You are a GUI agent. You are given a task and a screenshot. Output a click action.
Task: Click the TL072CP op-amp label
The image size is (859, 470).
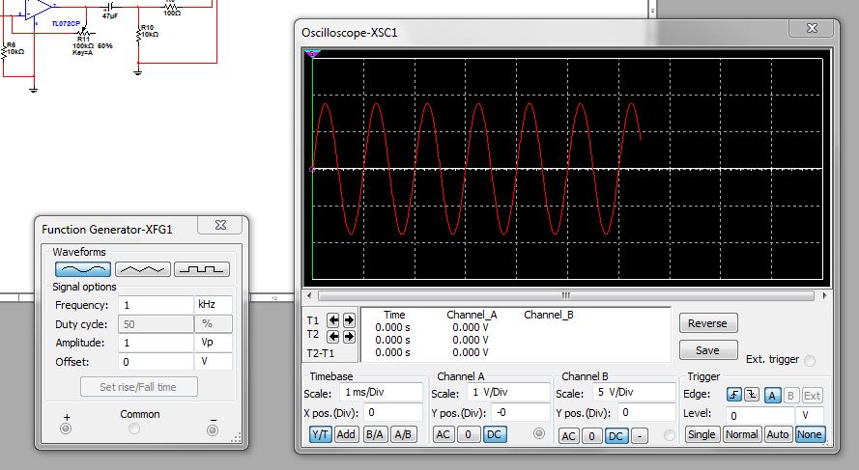(x=66, y=23)
